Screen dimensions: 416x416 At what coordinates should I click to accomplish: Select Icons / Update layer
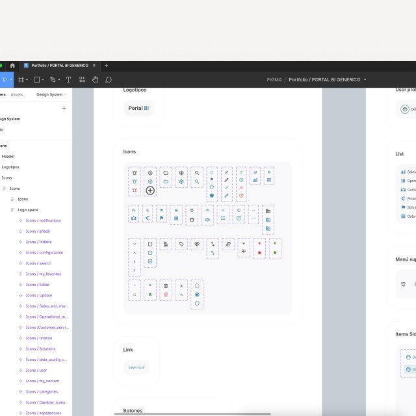(x=39, y=295)
